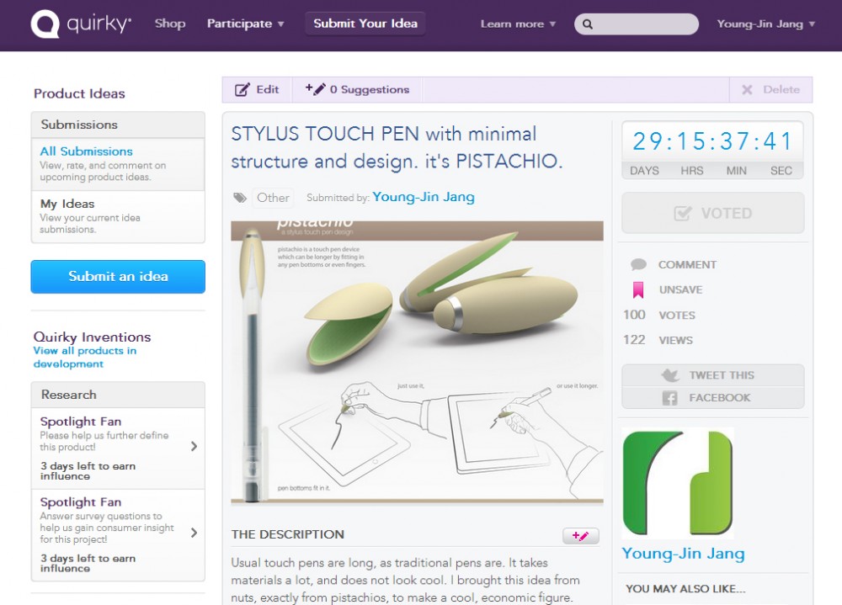Image resolution: width=842 pixels, height=605 pixels.
Task: Click the tag icon beside Other
Action: tap(239, 198)
